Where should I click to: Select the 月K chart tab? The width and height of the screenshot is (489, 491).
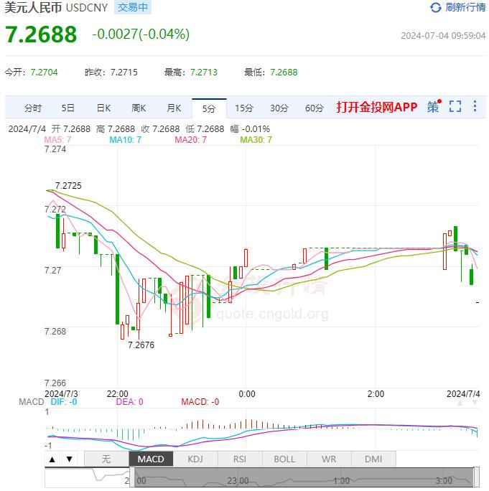coord(174,108)
